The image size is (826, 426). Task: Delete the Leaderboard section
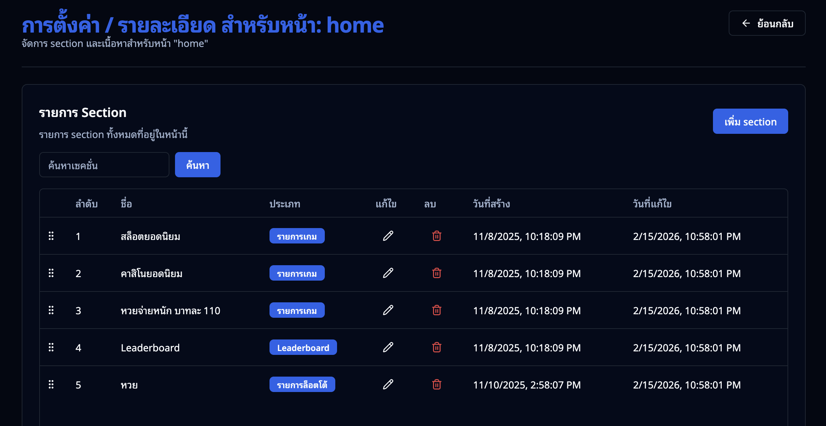(x=436, y=348)
